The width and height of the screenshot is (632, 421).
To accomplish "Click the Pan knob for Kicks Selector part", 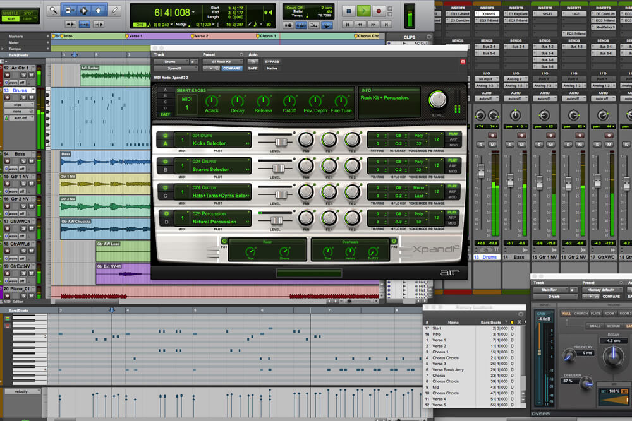I will click(306, 140).
